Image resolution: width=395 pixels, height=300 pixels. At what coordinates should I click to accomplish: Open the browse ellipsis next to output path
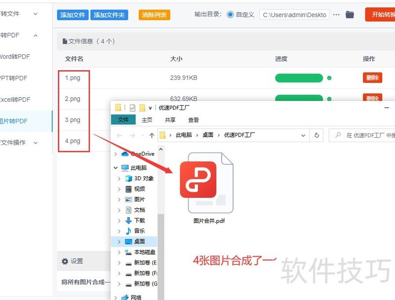[x=336, y=15]
